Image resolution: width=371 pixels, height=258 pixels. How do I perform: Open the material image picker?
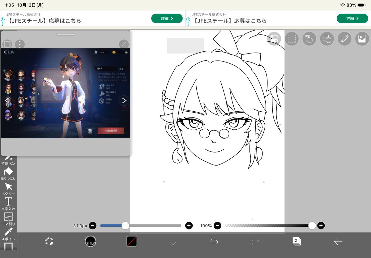(x=362, y=39)
